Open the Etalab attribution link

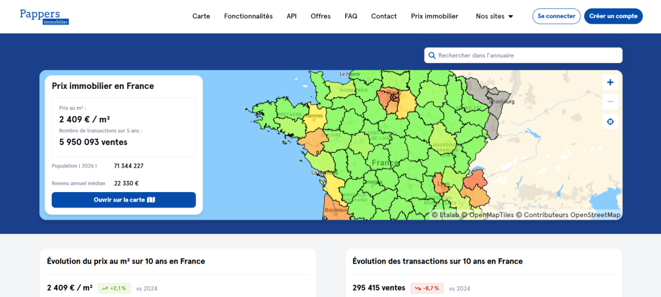[x=445, y=215]
